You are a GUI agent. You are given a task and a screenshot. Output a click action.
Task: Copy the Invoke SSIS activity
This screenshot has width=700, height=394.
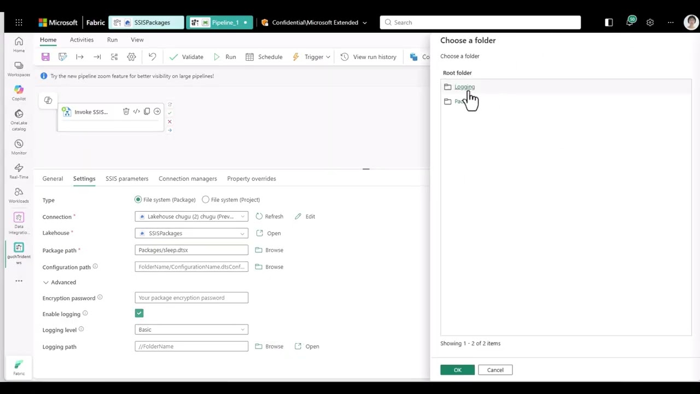pyautogui.click(x=147, y=112)
